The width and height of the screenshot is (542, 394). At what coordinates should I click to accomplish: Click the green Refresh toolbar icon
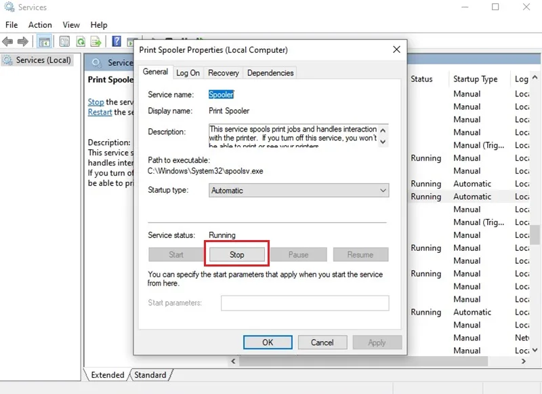pyautogui.click(x=81, y=42)
